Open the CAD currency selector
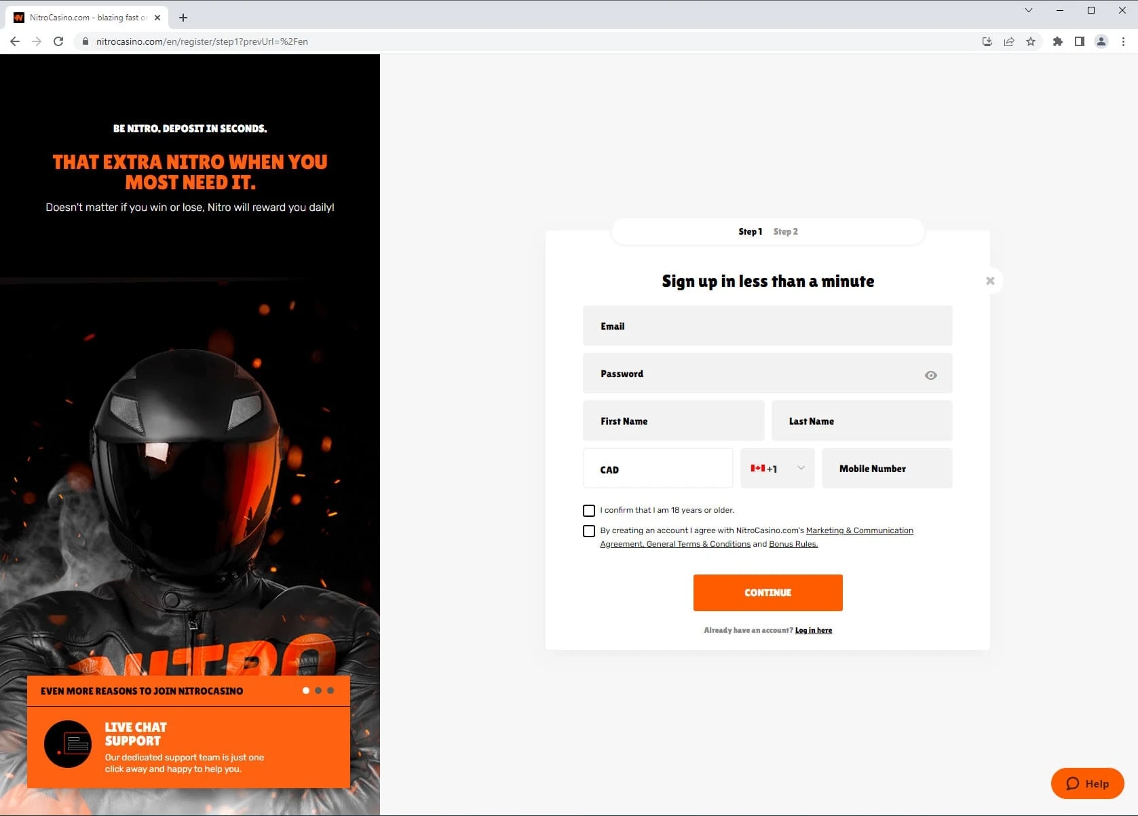This screenshot has height=816, width=1138. point(658,468)
